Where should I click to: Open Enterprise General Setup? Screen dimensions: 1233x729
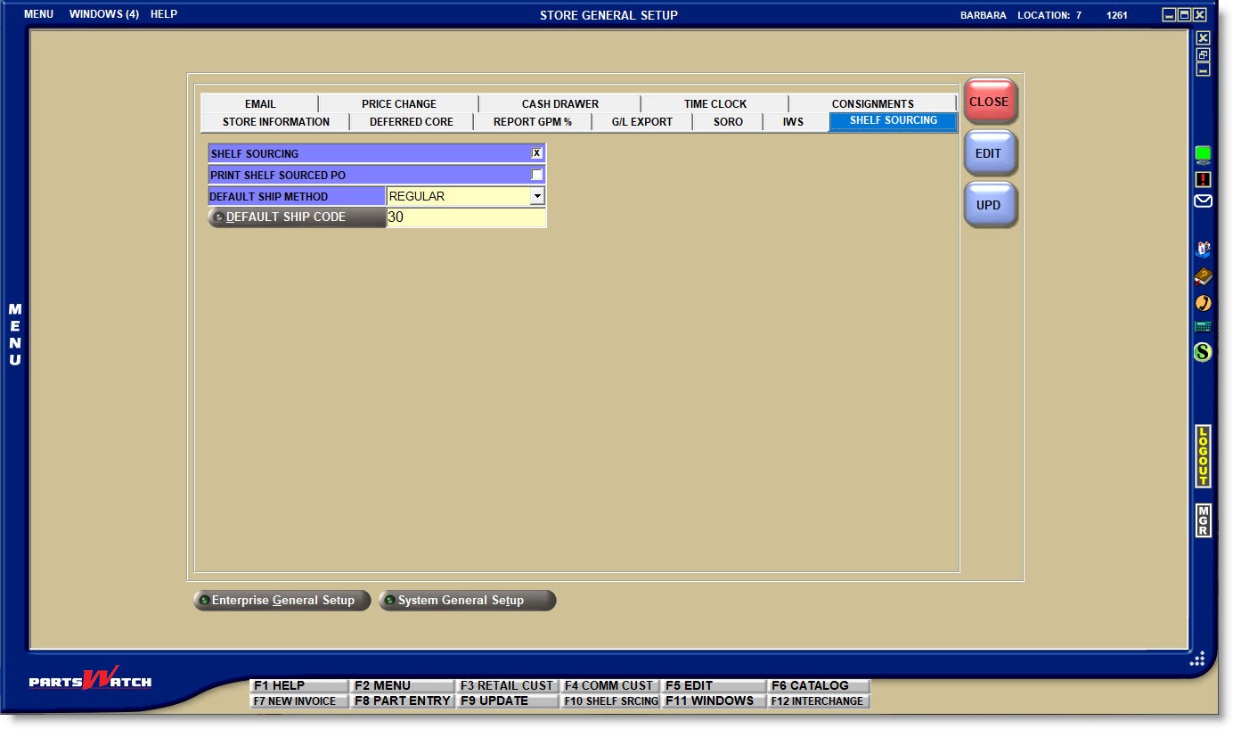[x=282, y=601]
